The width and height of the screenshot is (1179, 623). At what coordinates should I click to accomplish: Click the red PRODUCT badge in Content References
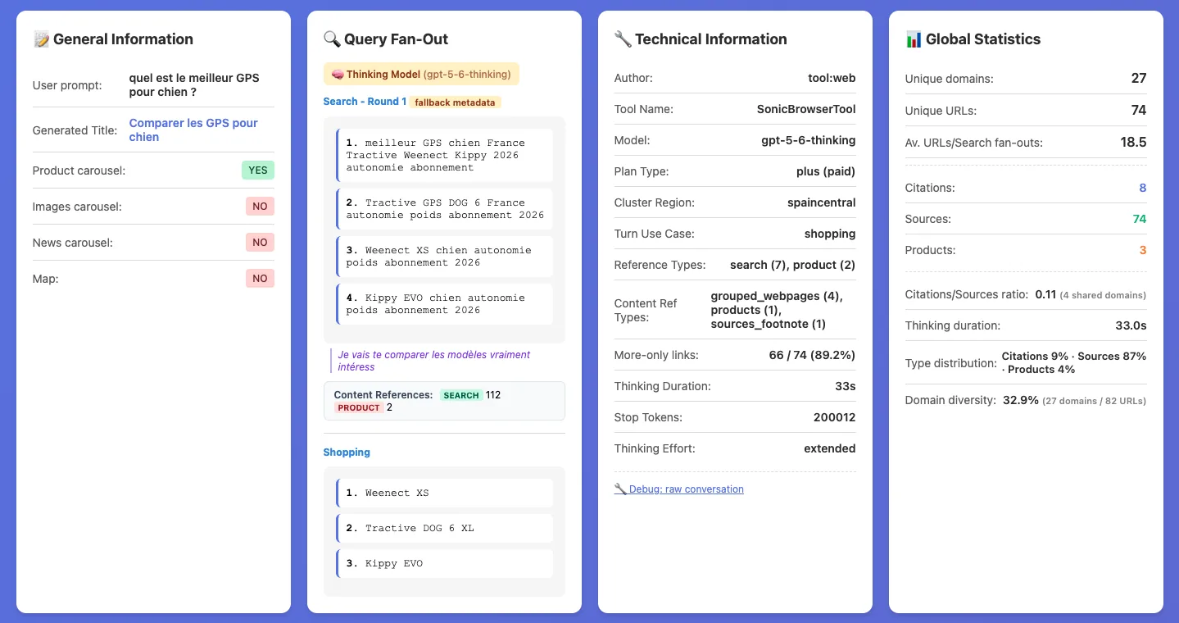pyautogui.click(x=359, y=407)
